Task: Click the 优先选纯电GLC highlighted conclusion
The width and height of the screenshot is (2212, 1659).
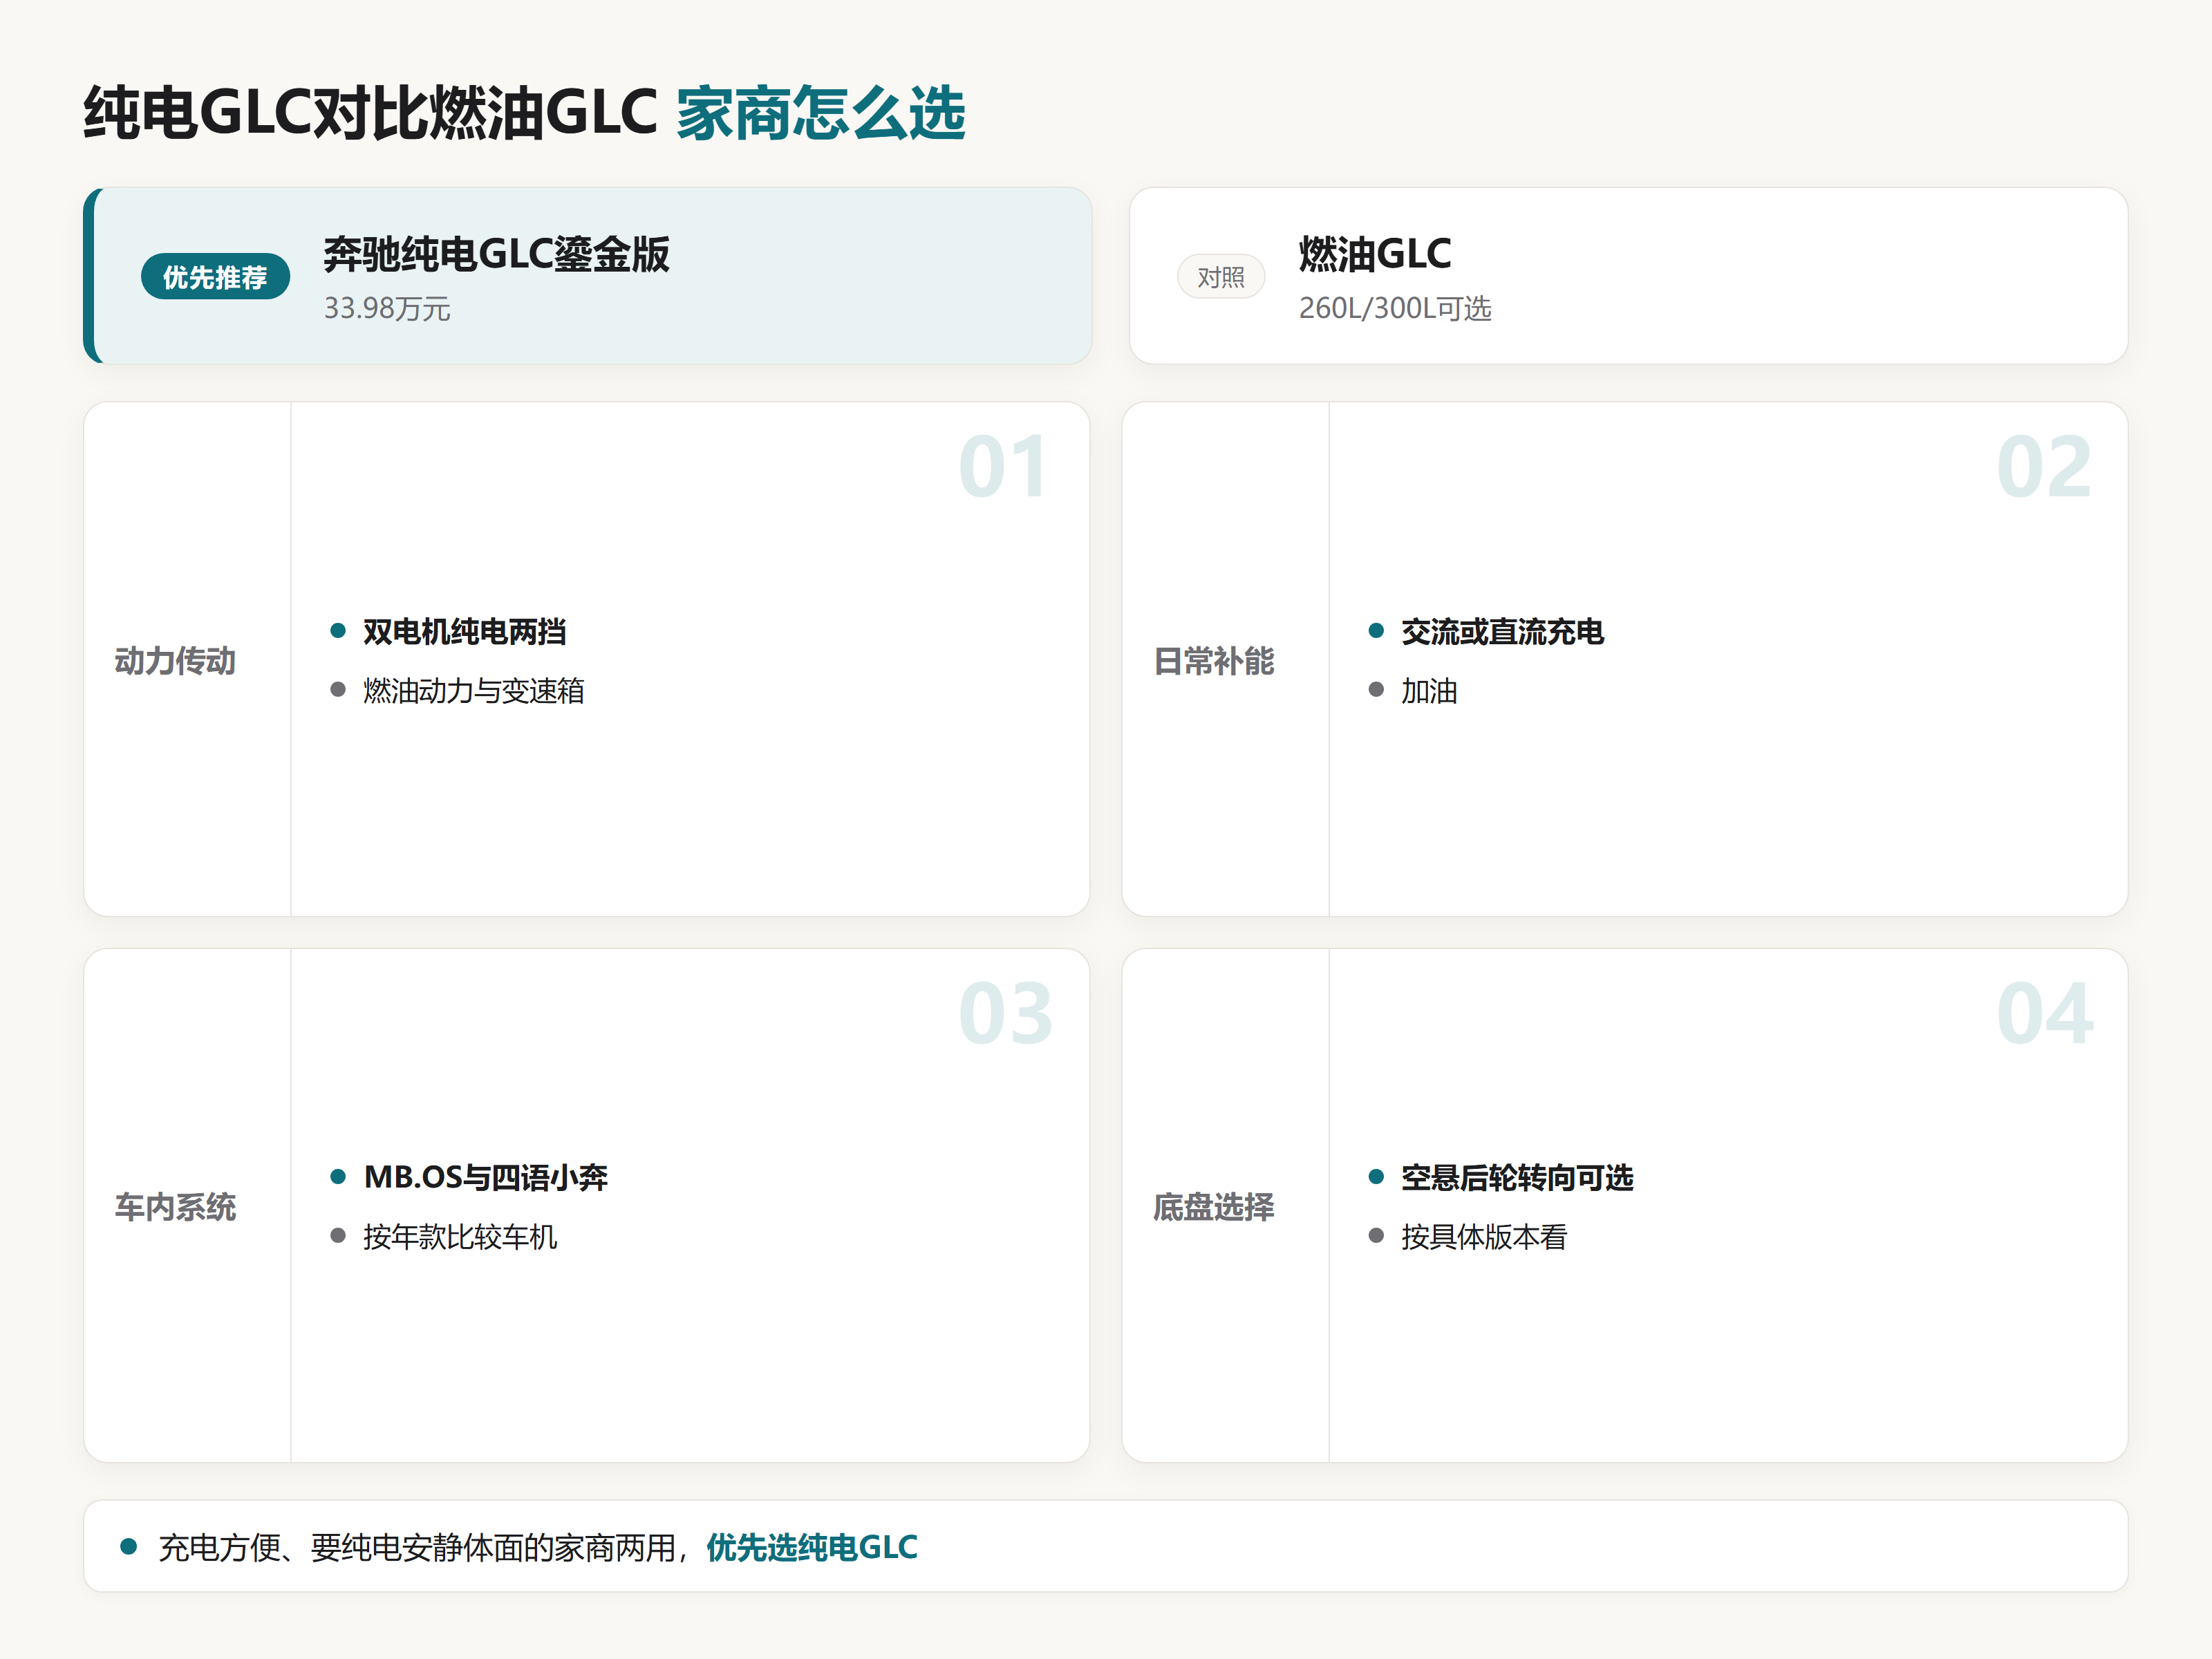Action: pyautogui.click(x=812, y=1547)
